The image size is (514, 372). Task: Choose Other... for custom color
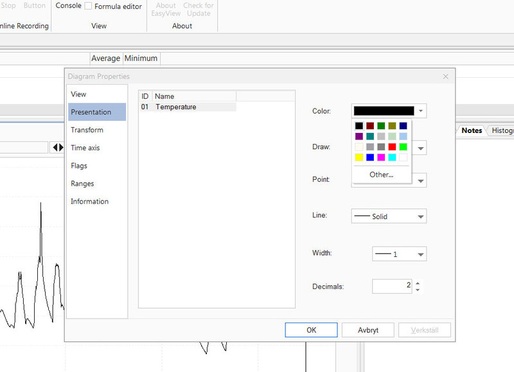(381, 175)
